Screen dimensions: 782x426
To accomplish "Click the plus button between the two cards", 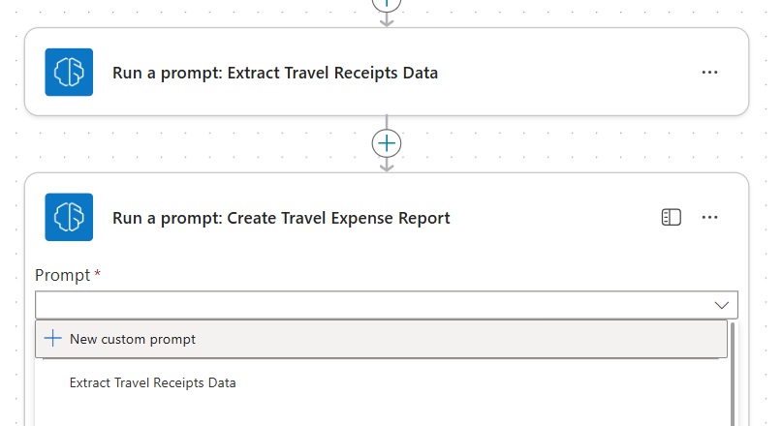I will 387,143.
